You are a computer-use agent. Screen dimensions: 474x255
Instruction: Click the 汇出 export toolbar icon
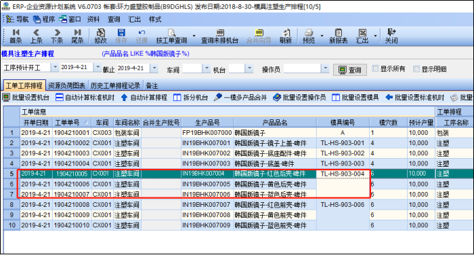coord(362,36)
